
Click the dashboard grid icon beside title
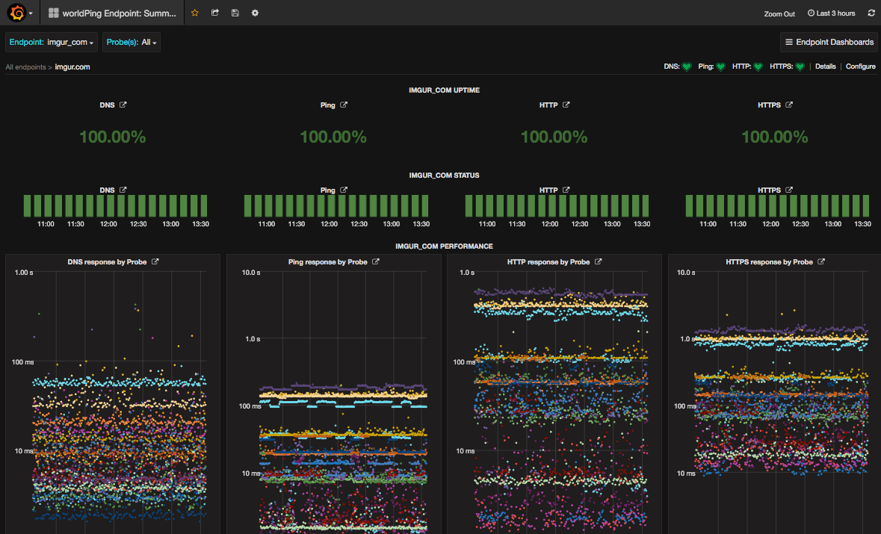point(53,13)
